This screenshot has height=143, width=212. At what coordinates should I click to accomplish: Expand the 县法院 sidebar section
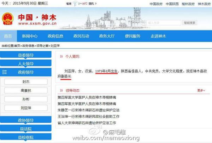pyautogui.click(x=26, y=129)
